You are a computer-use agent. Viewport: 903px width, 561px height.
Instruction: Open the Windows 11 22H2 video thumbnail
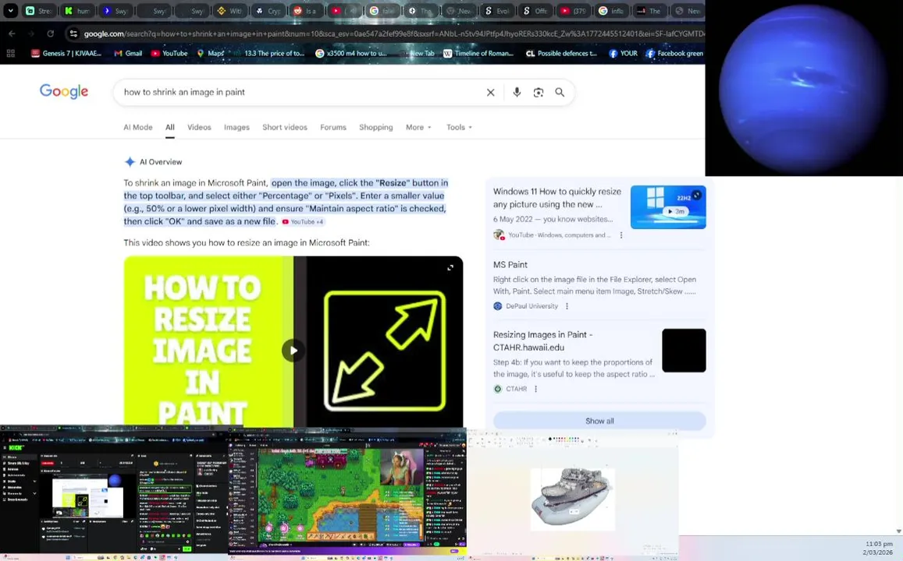click(x=668, y=207)
